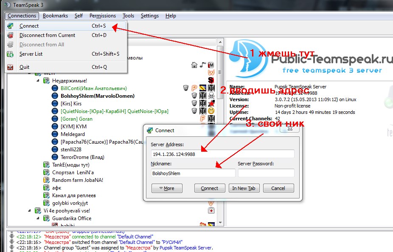Click the blue status icon beside stenlli228

pyautogui.click(x=55, y=150)
